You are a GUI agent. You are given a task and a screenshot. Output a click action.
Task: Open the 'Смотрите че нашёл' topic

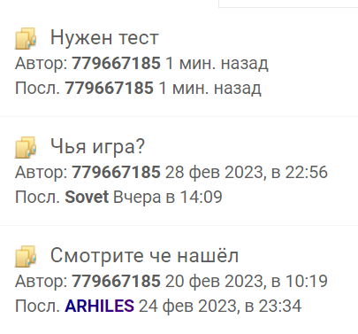tap(144, 255)
